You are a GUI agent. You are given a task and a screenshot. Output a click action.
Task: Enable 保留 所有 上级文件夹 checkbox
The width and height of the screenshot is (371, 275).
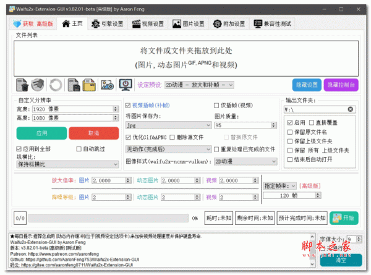290,150
